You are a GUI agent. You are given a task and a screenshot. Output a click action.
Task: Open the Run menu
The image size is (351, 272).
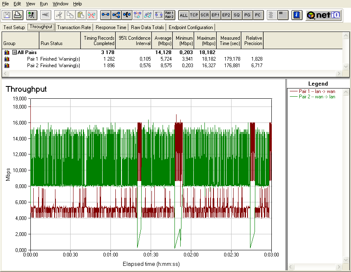[x=44, y=4]
